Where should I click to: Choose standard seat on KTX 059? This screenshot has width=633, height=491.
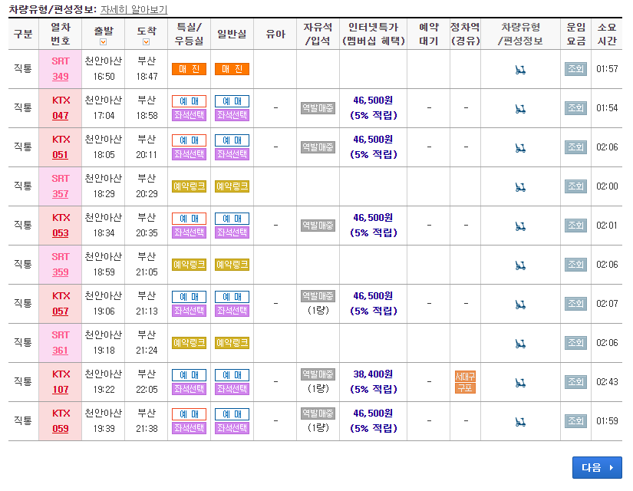232,428
